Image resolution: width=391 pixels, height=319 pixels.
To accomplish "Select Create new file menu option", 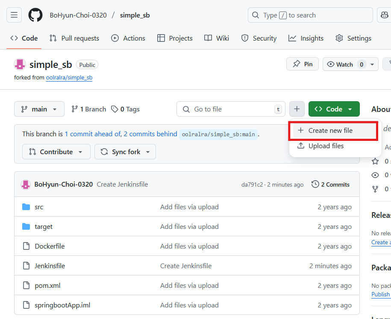I will click(x=335, y=130).
